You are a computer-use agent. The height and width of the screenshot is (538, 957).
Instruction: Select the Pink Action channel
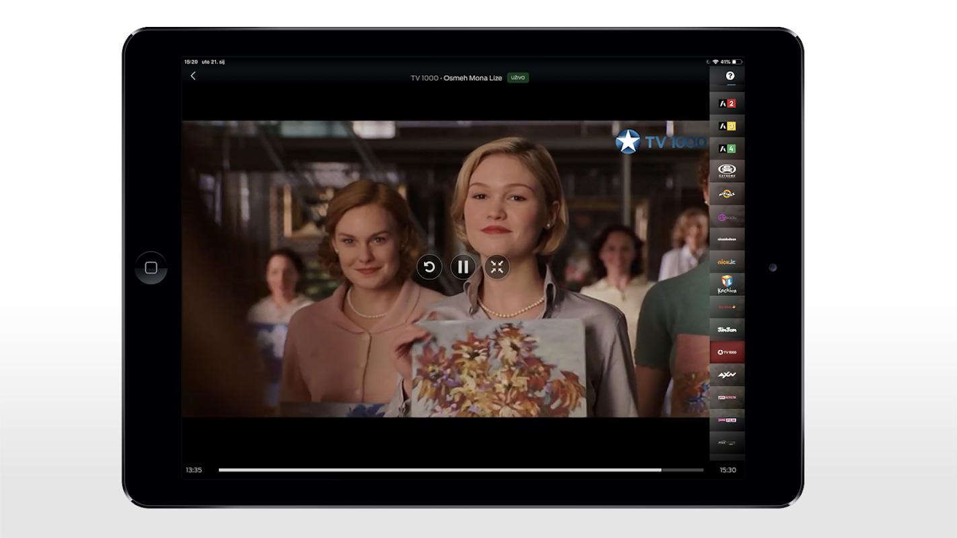coord(727,397)
